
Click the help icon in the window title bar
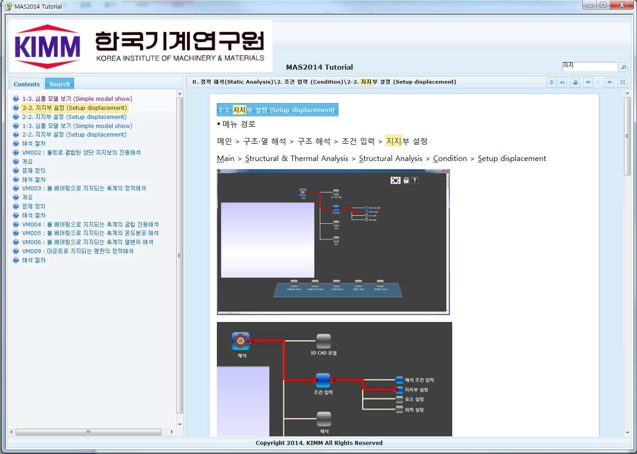8,6
